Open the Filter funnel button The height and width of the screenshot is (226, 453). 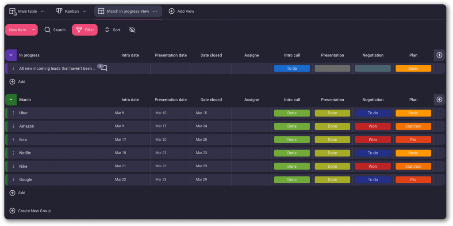pyautogui.click(x=84, y=30)
